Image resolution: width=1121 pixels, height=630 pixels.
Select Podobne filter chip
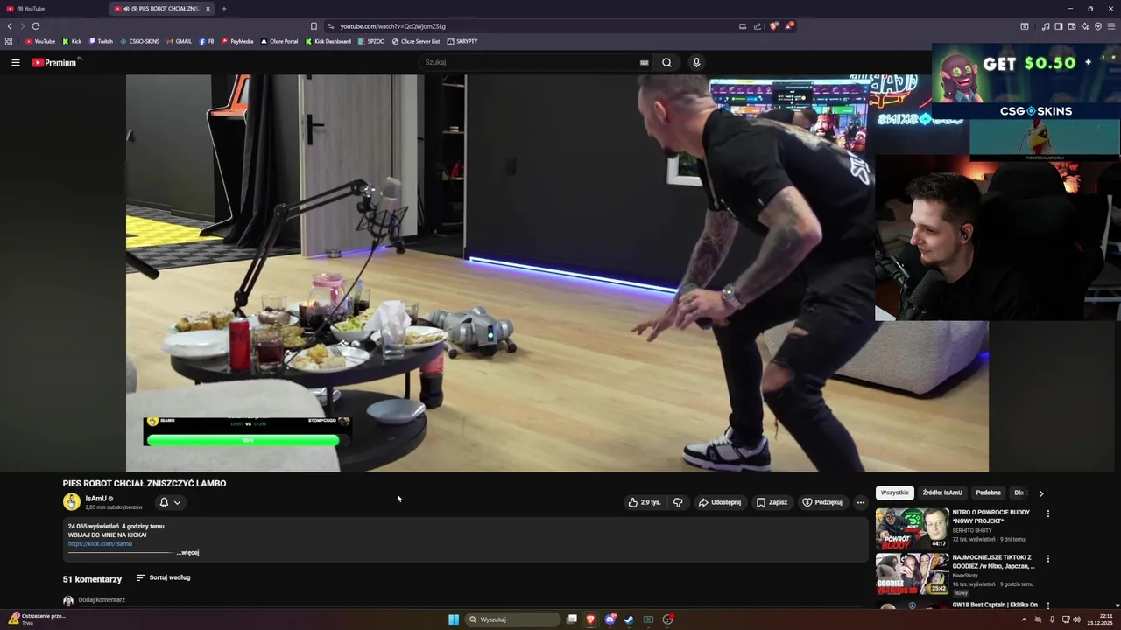tap(988, 493)
